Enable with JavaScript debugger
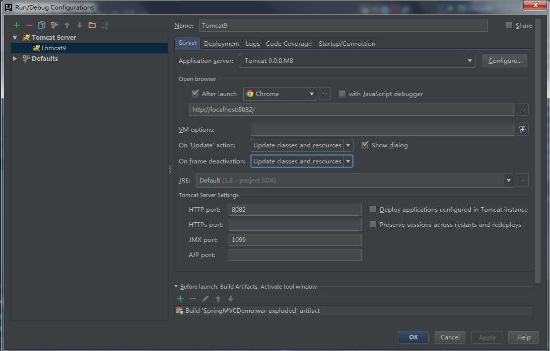 342,94
